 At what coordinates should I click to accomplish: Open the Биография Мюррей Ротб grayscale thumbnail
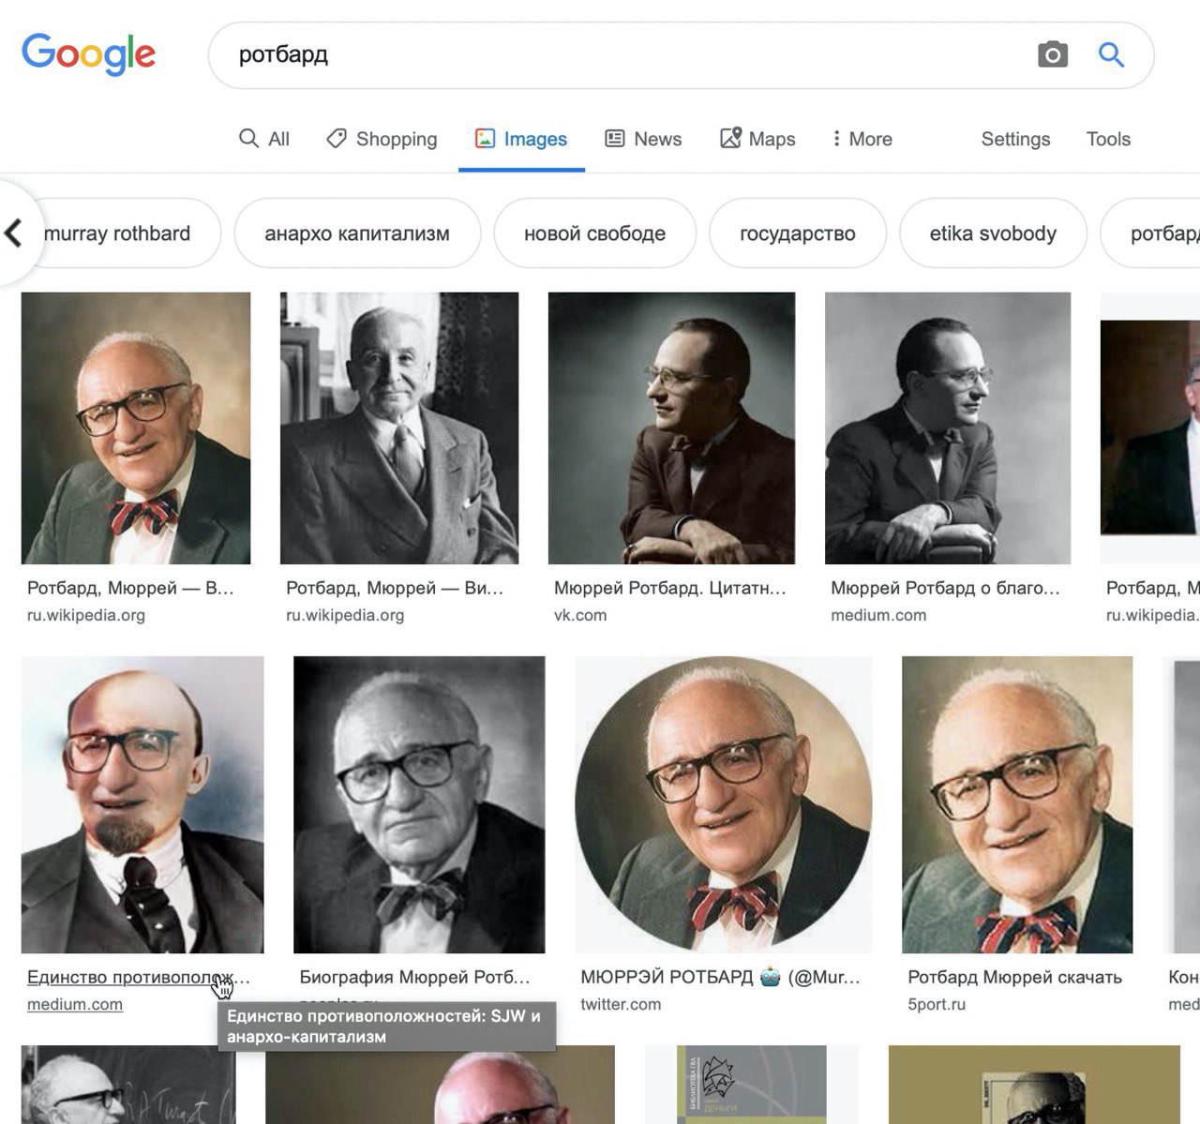(x=419, y=804)
